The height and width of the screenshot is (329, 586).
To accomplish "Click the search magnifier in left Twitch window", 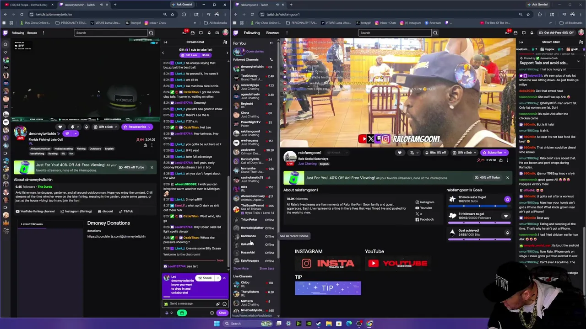I will click(x=151, y=33).
